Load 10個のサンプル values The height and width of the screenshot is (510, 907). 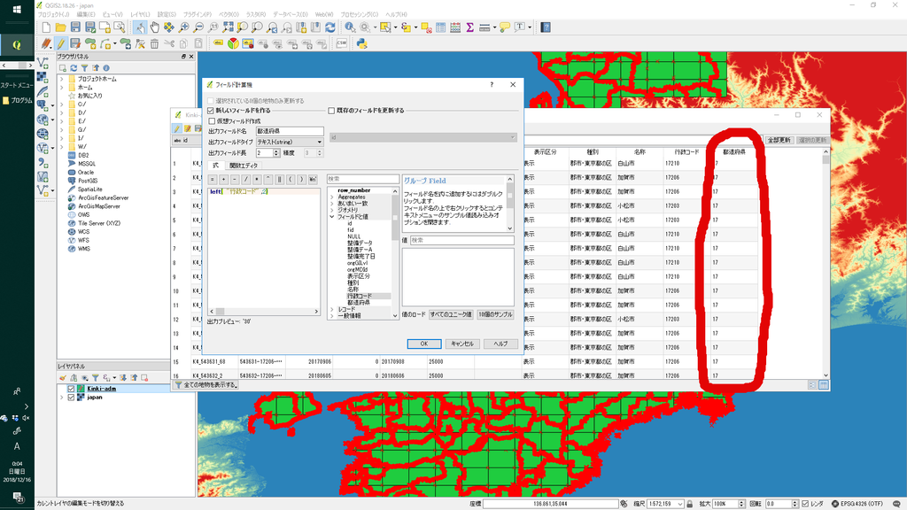pyautogui.click(x=495, y=314)
